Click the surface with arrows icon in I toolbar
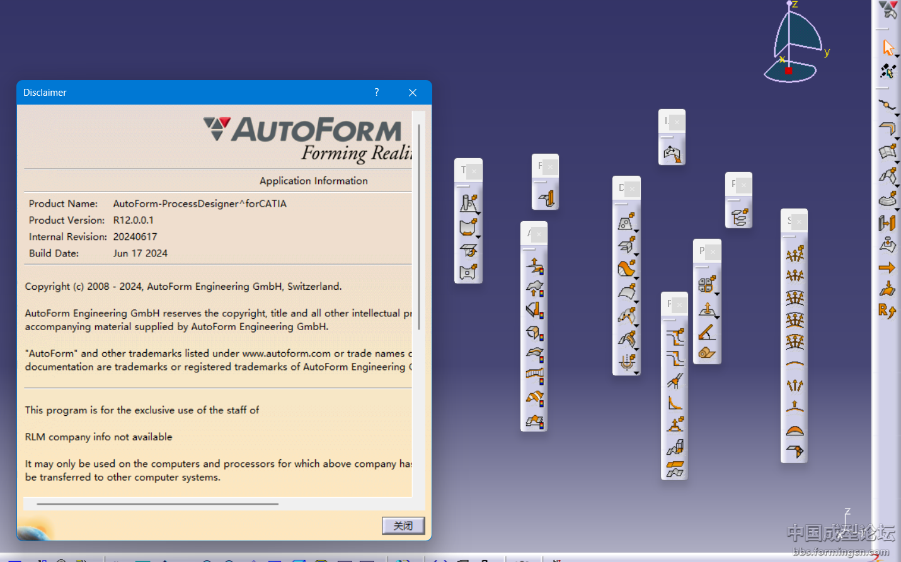 pos(672,153)
